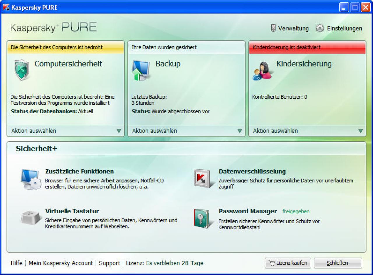Click the dropdown arrow in Kindersicherung panel
The image size is (373, 275).
[361, 131]
